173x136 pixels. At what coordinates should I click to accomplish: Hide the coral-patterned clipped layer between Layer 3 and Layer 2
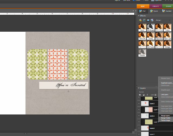point(139,110)
